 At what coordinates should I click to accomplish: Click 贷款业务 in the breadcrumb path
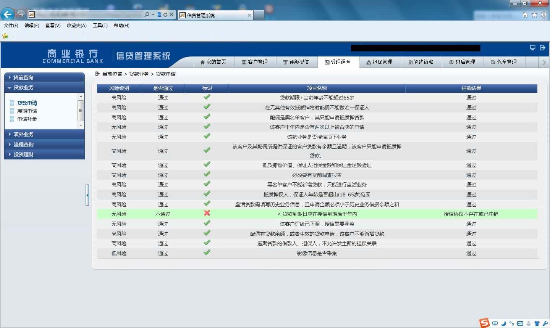(139, 74)
